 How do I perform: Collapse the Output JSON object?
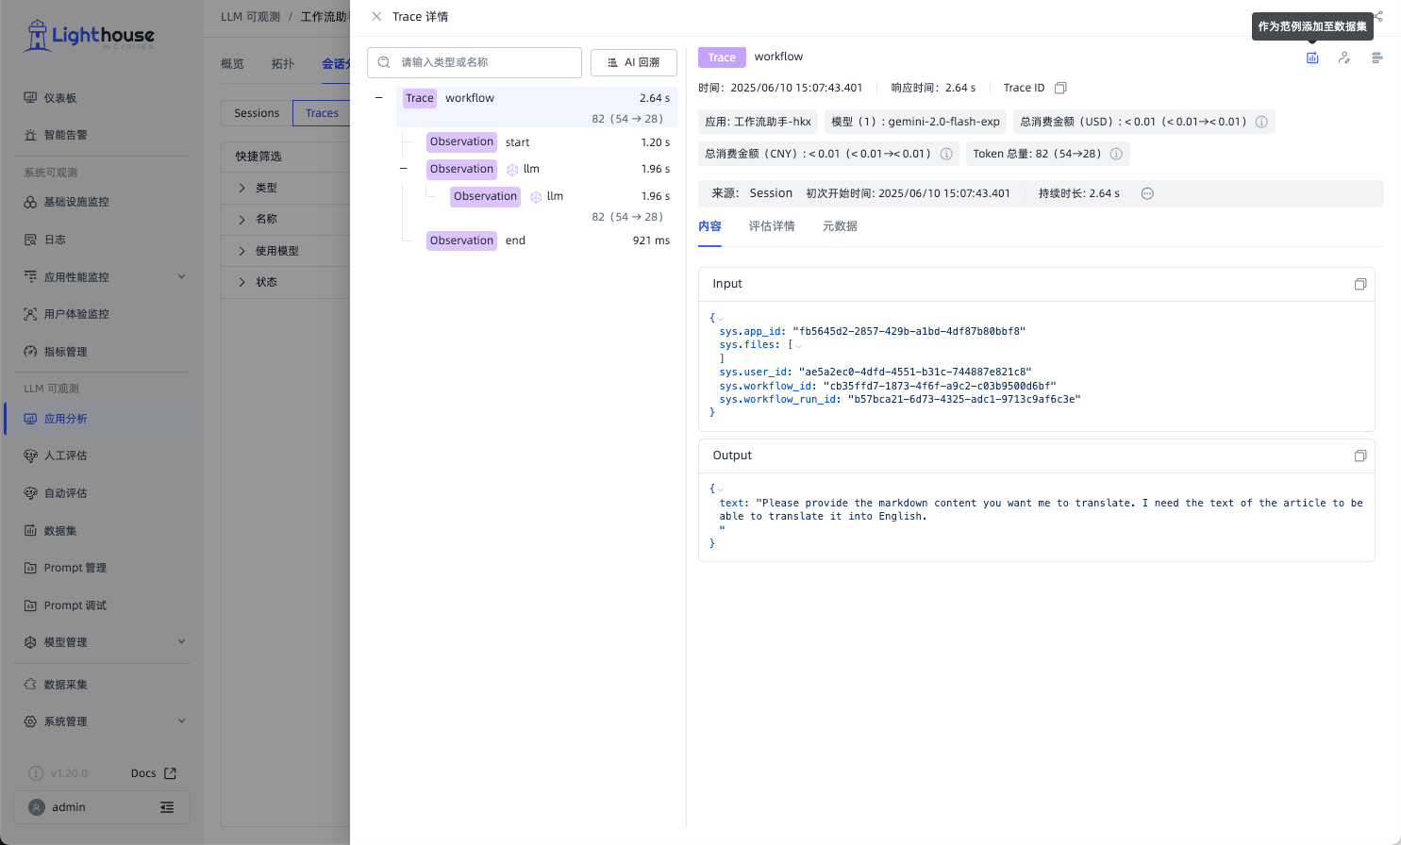pyautogui.click(x=721, y=489)
